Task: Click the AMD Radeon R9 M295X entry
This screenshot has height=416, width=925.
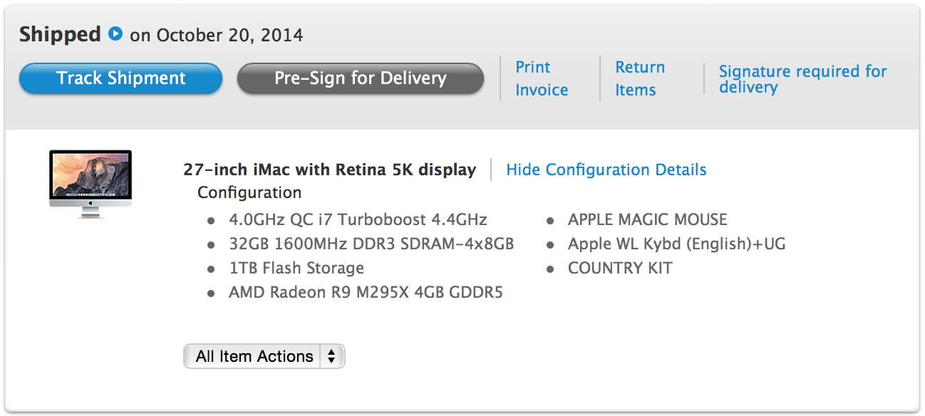Action: coord(366,292)
